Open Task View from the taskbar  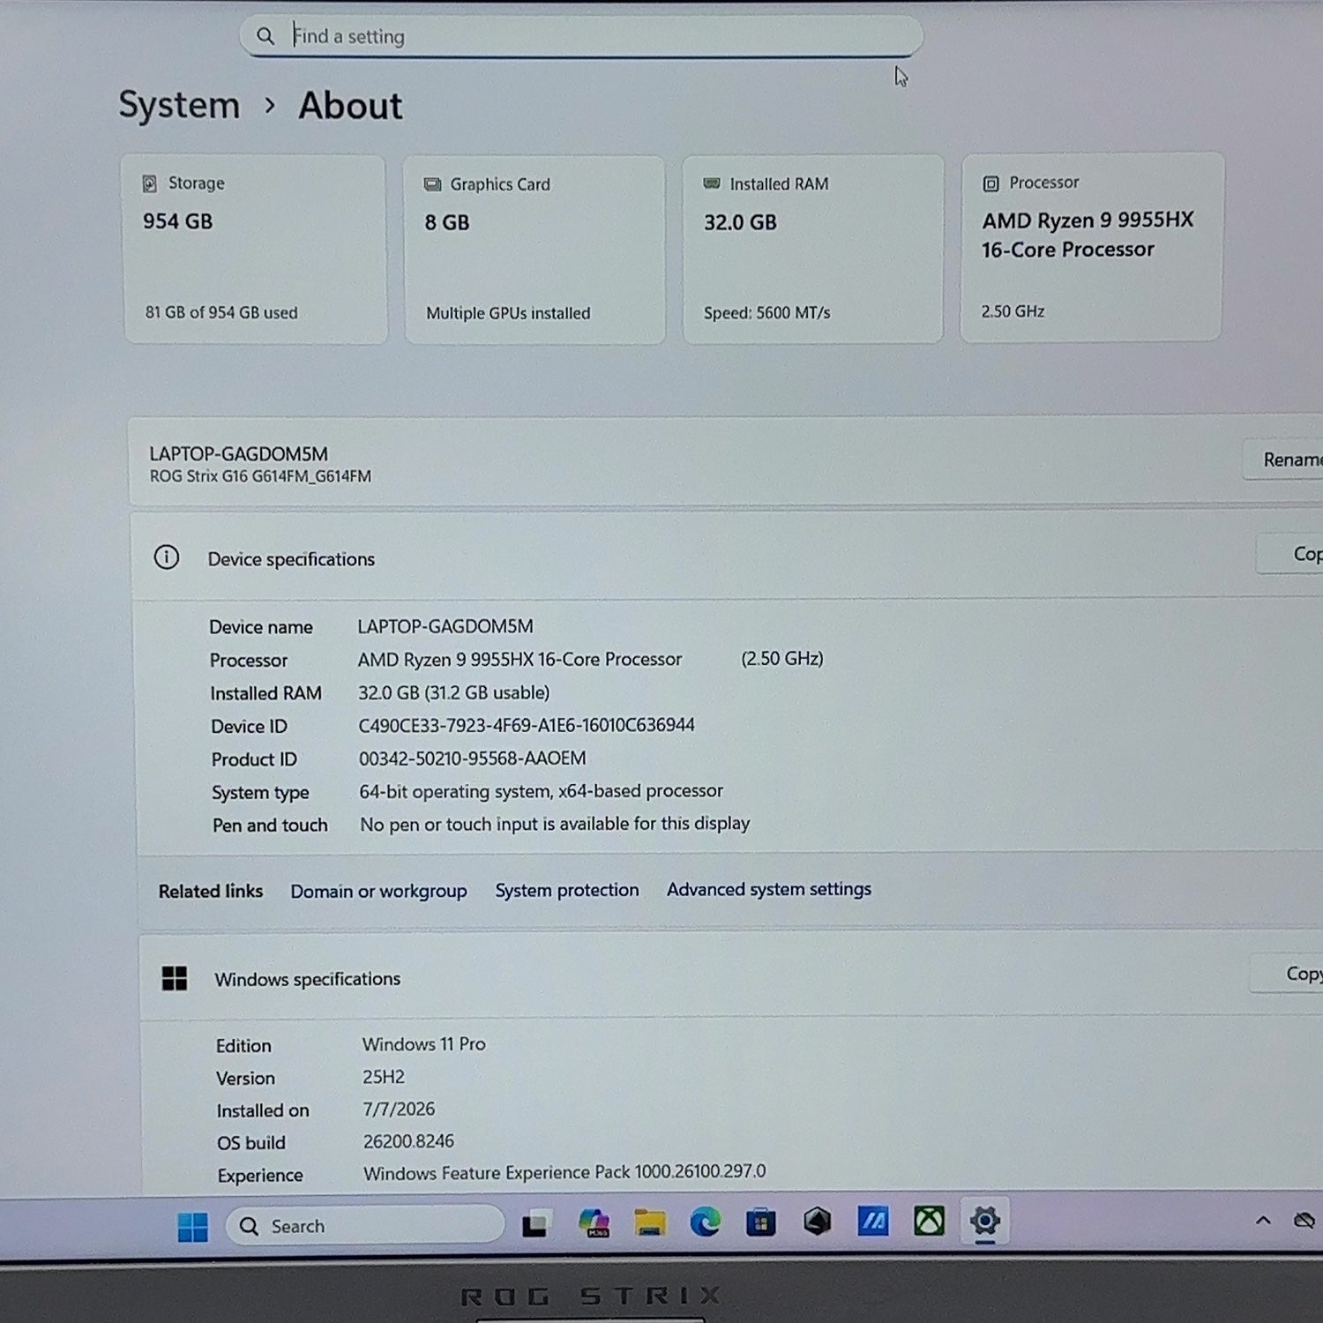click(535, 1224)
